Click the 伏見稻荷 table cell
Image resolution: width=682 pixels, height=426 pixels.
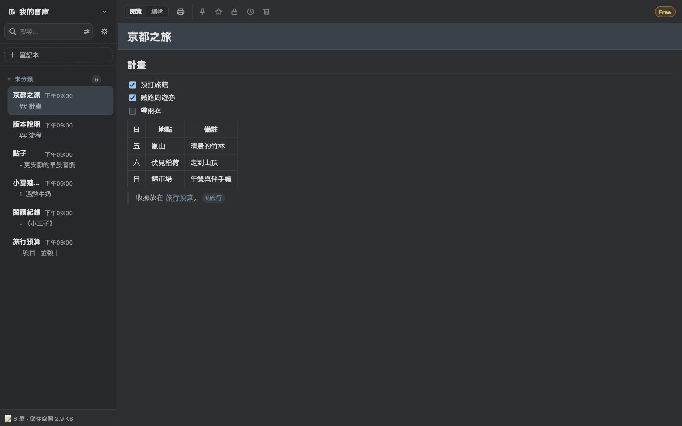[165, 163]
